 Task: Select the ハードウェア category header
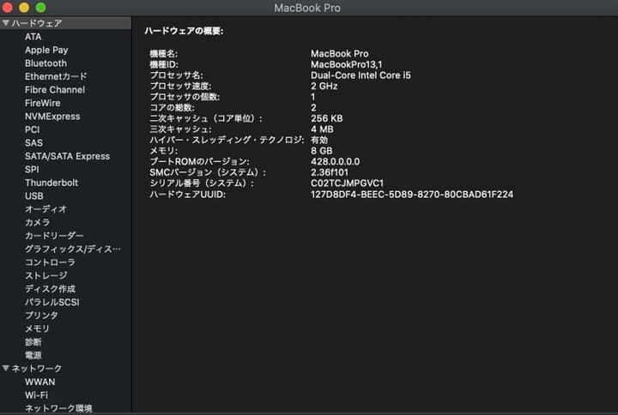(x=65, y=23)
